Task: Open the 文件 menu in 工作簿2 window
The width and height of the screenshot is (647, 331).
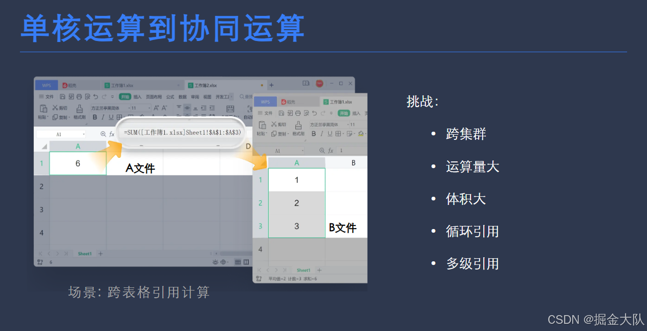Action: point(47,96)
